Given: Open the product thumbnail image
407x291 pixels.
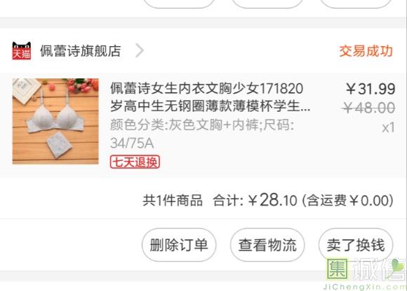Looking at the screenshot, I should point(55,121).
